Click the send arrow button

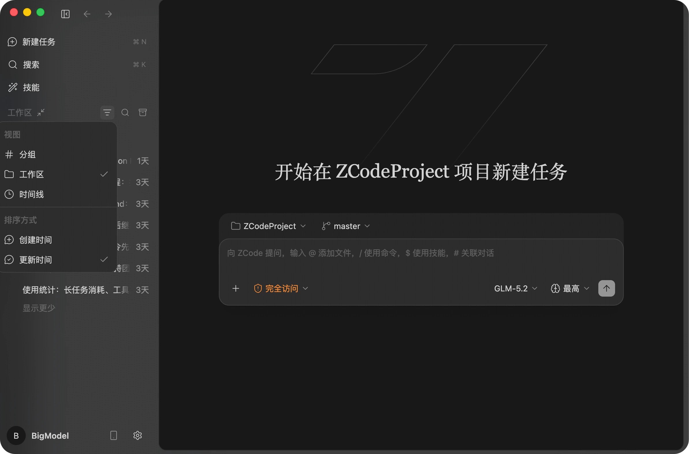tap(606, 289)
